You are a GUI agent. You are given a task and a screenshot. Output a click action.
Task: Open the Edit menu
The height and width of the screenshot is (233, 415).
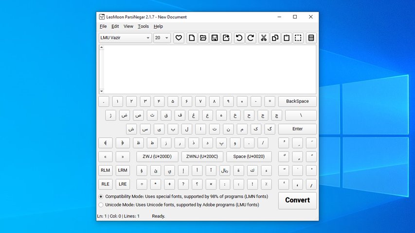(x=115, y=26)
